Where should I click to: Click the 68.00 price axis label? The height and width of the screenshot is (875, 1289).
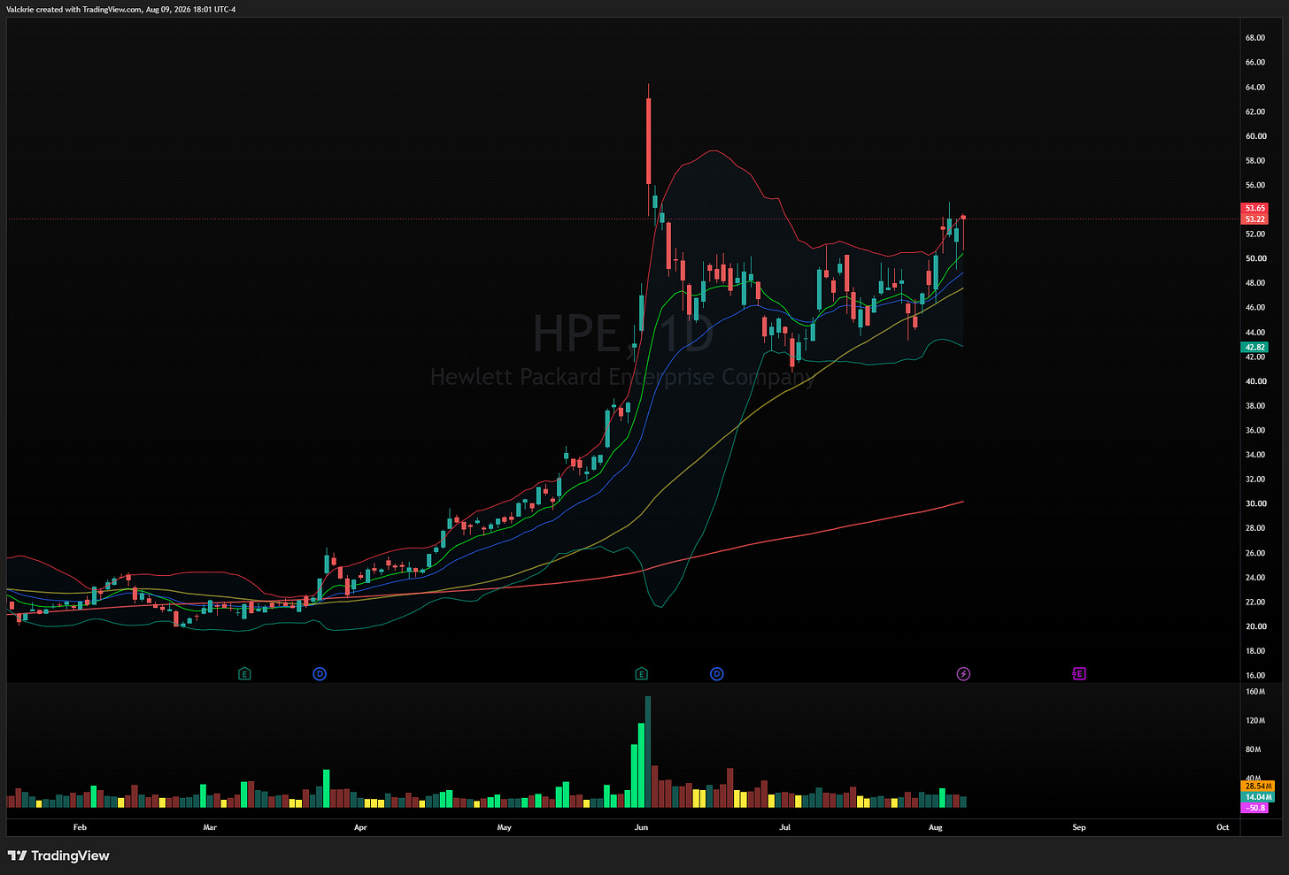point(1255,38)
